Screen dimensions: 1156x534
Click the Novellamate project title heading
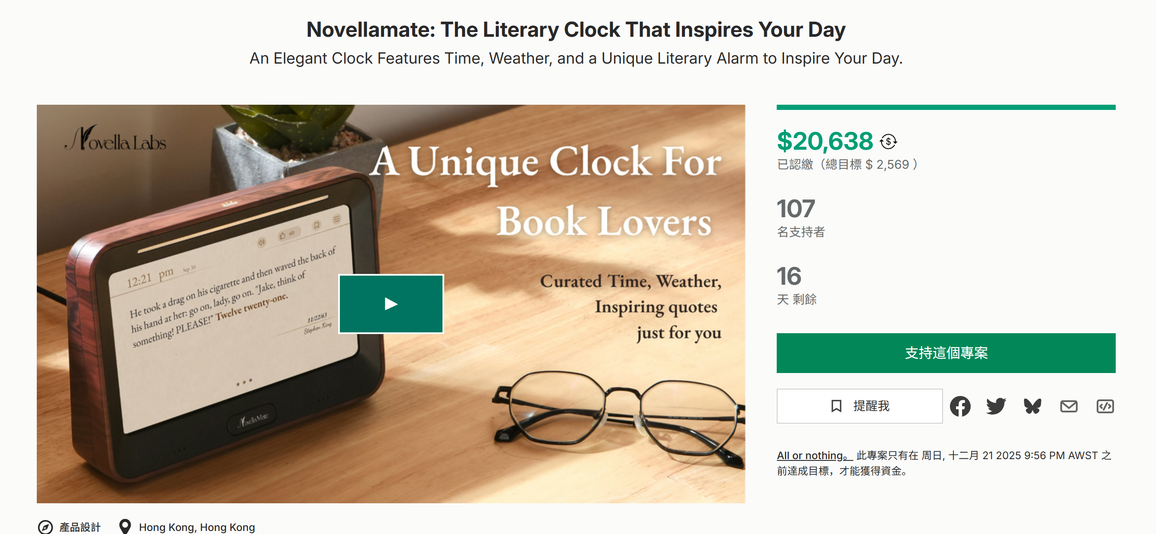click(x=576, y=29)
